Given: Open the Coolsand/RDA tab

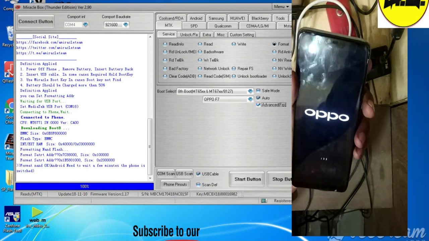Looking at the screenshot, I should point(171,18).
